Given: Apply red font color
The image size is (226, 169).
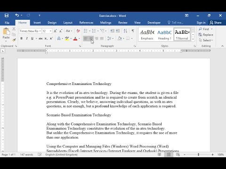Looking at the screenshot, I should click(x=75, y=38).
